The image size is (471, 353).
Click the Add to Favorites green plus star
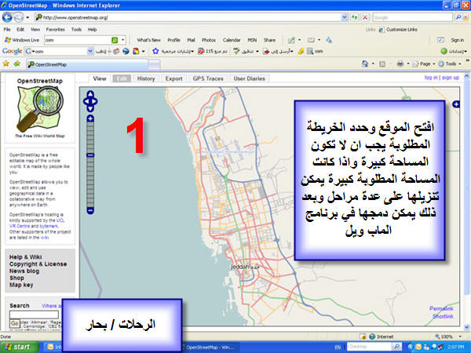coord(17,64)
